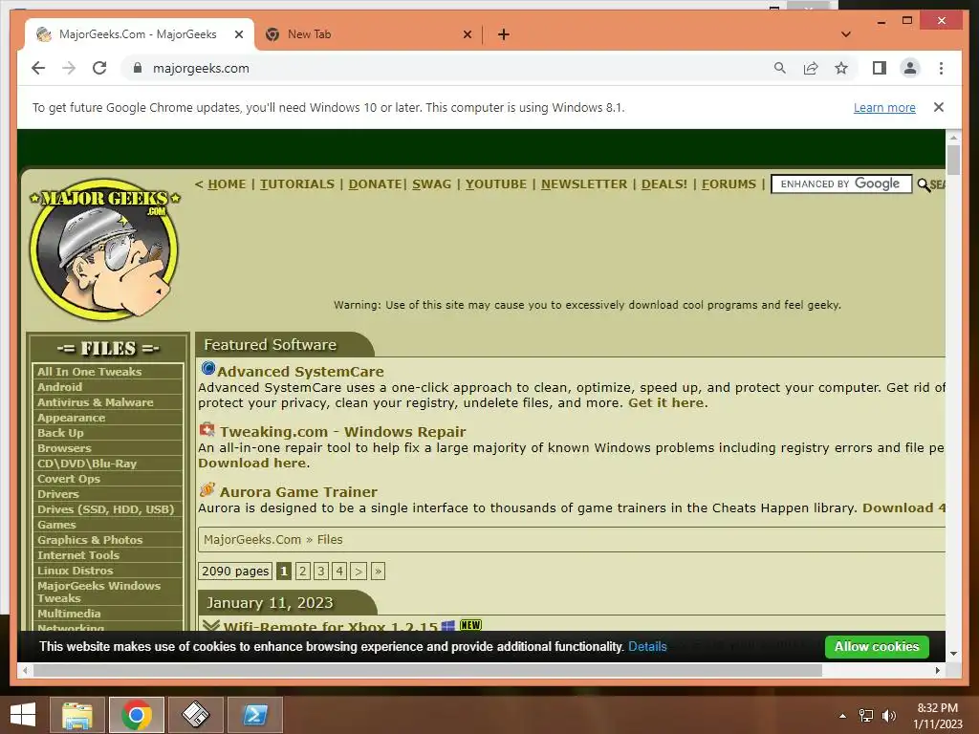This screenshot has width=979, height=734.
Task: Open the Linux Distros category
Action: point(75,571)
